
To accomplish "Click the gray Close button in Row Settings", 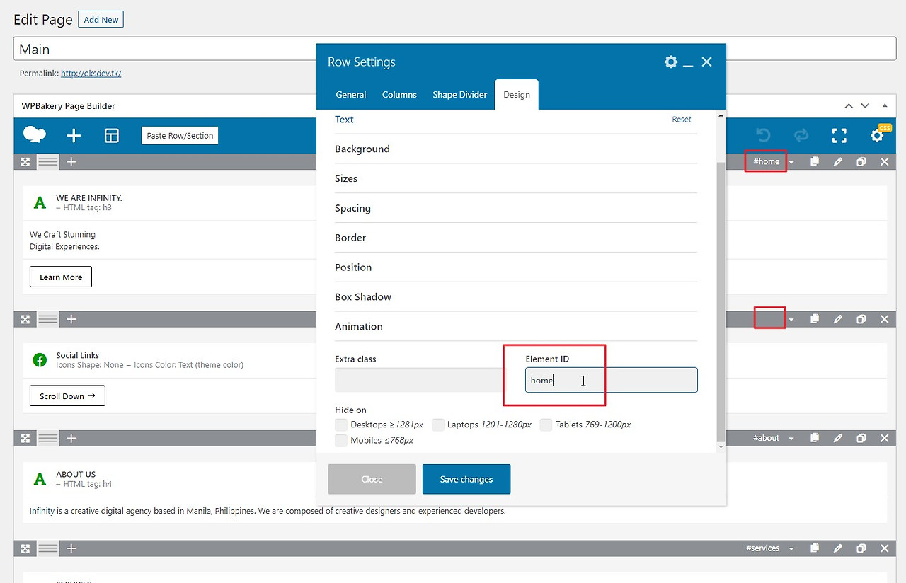I will [372, 479].
